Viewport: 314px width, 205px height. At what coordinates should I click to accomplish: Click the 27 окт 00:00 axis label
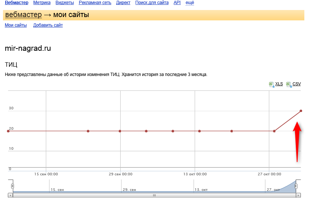[269, 174]
